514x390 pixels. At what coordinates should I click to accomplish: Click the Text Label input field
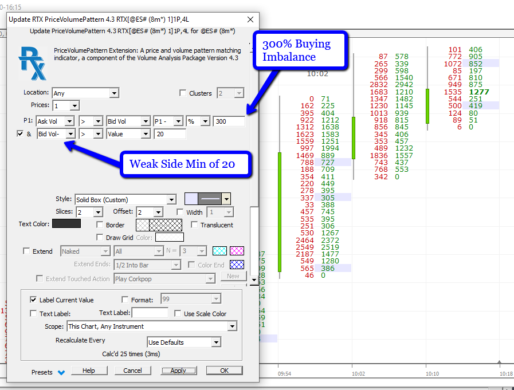[x=150, y=313]
